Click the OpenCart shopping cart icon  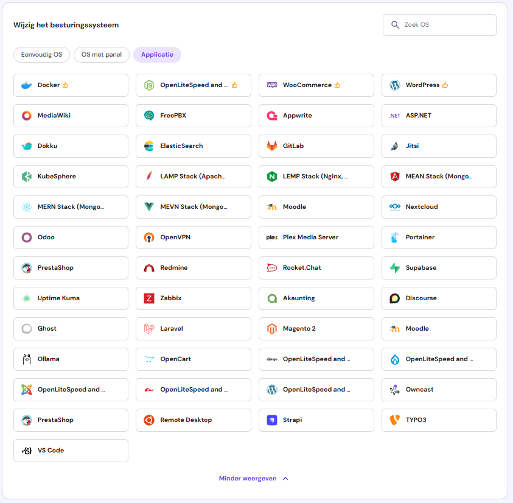tap(149, 359)
